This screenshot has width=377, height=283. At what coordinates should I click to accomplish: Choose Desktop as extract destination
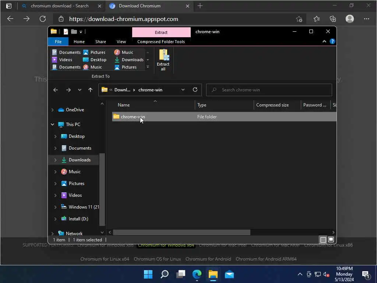tap(95, 60)
